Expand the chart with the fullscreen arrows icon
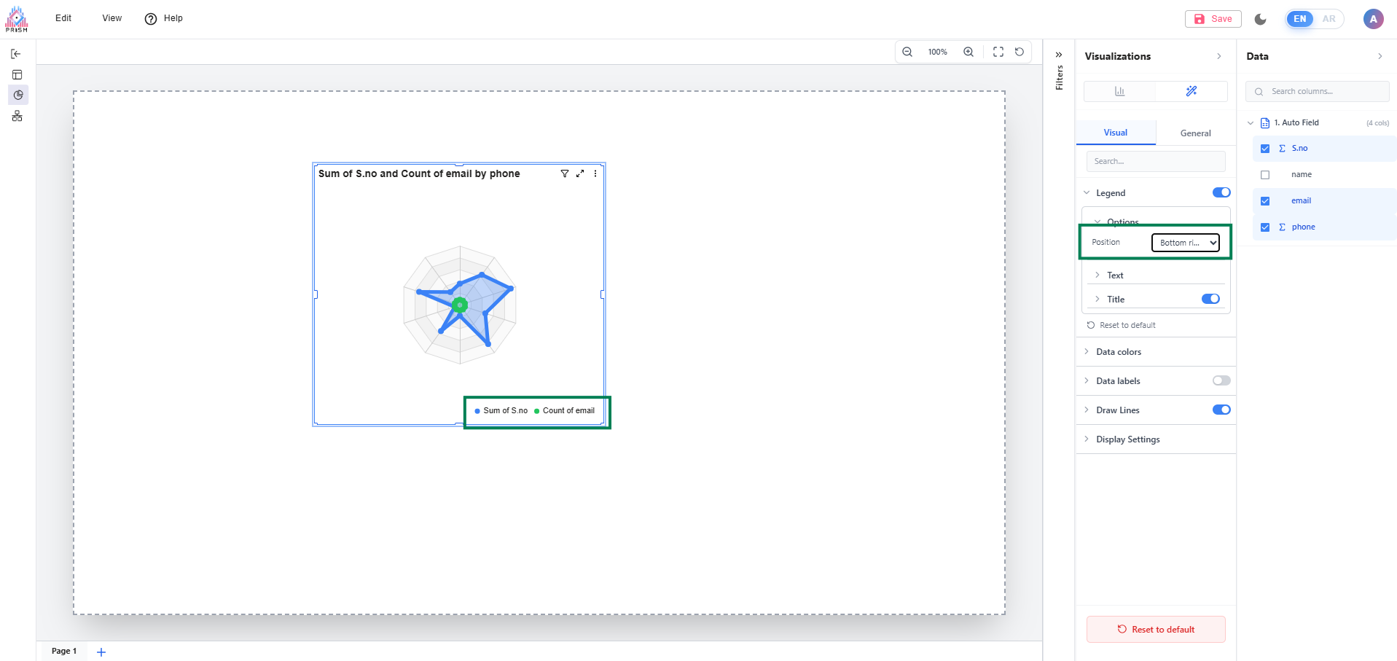 tap(580, 173)
